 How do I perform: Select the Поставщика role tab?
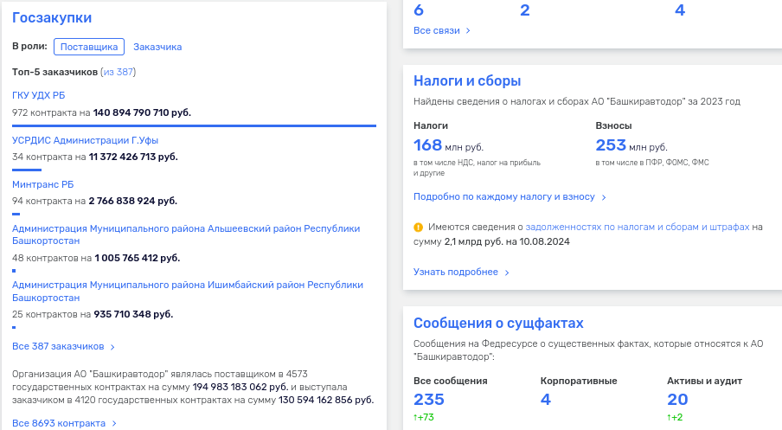(x=89, y=47)
